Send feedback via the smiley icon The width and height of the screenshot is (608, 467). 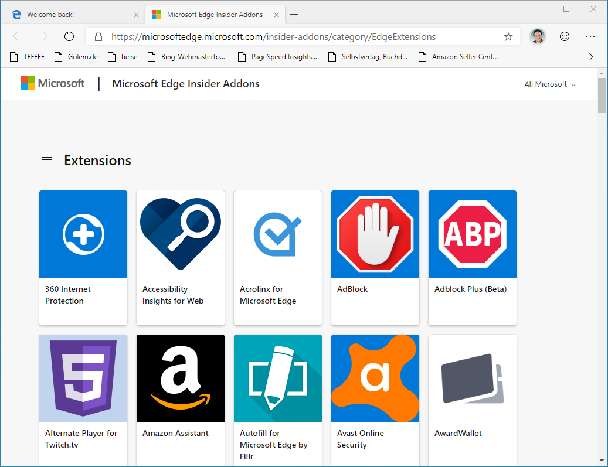pyautogui.click(x=565, y=36)
